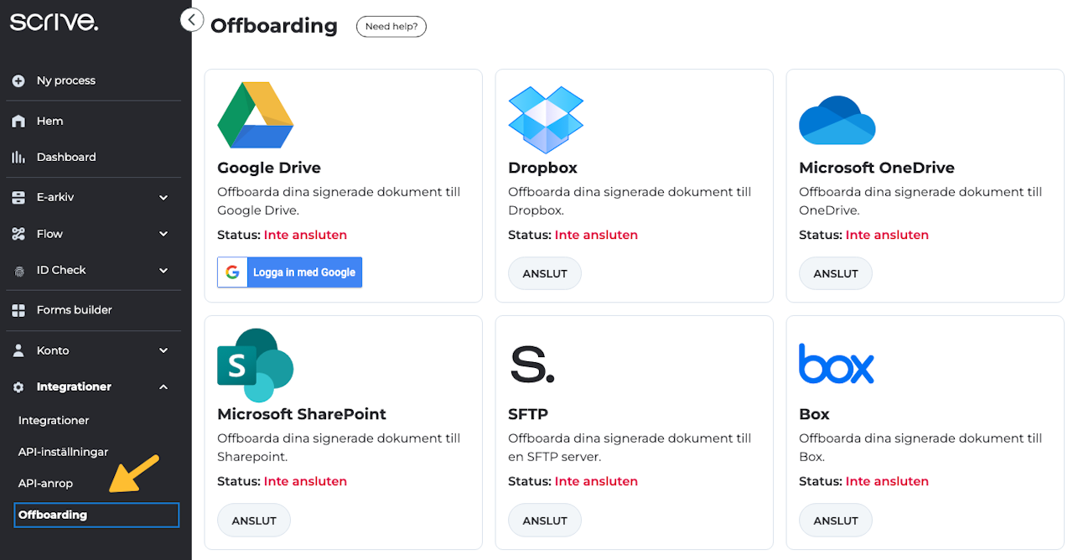This screenshot has height=560, width=1073.
Task: Click the Flow icon in sidebar
Action: pyautogui.click(x=18, y=235)
